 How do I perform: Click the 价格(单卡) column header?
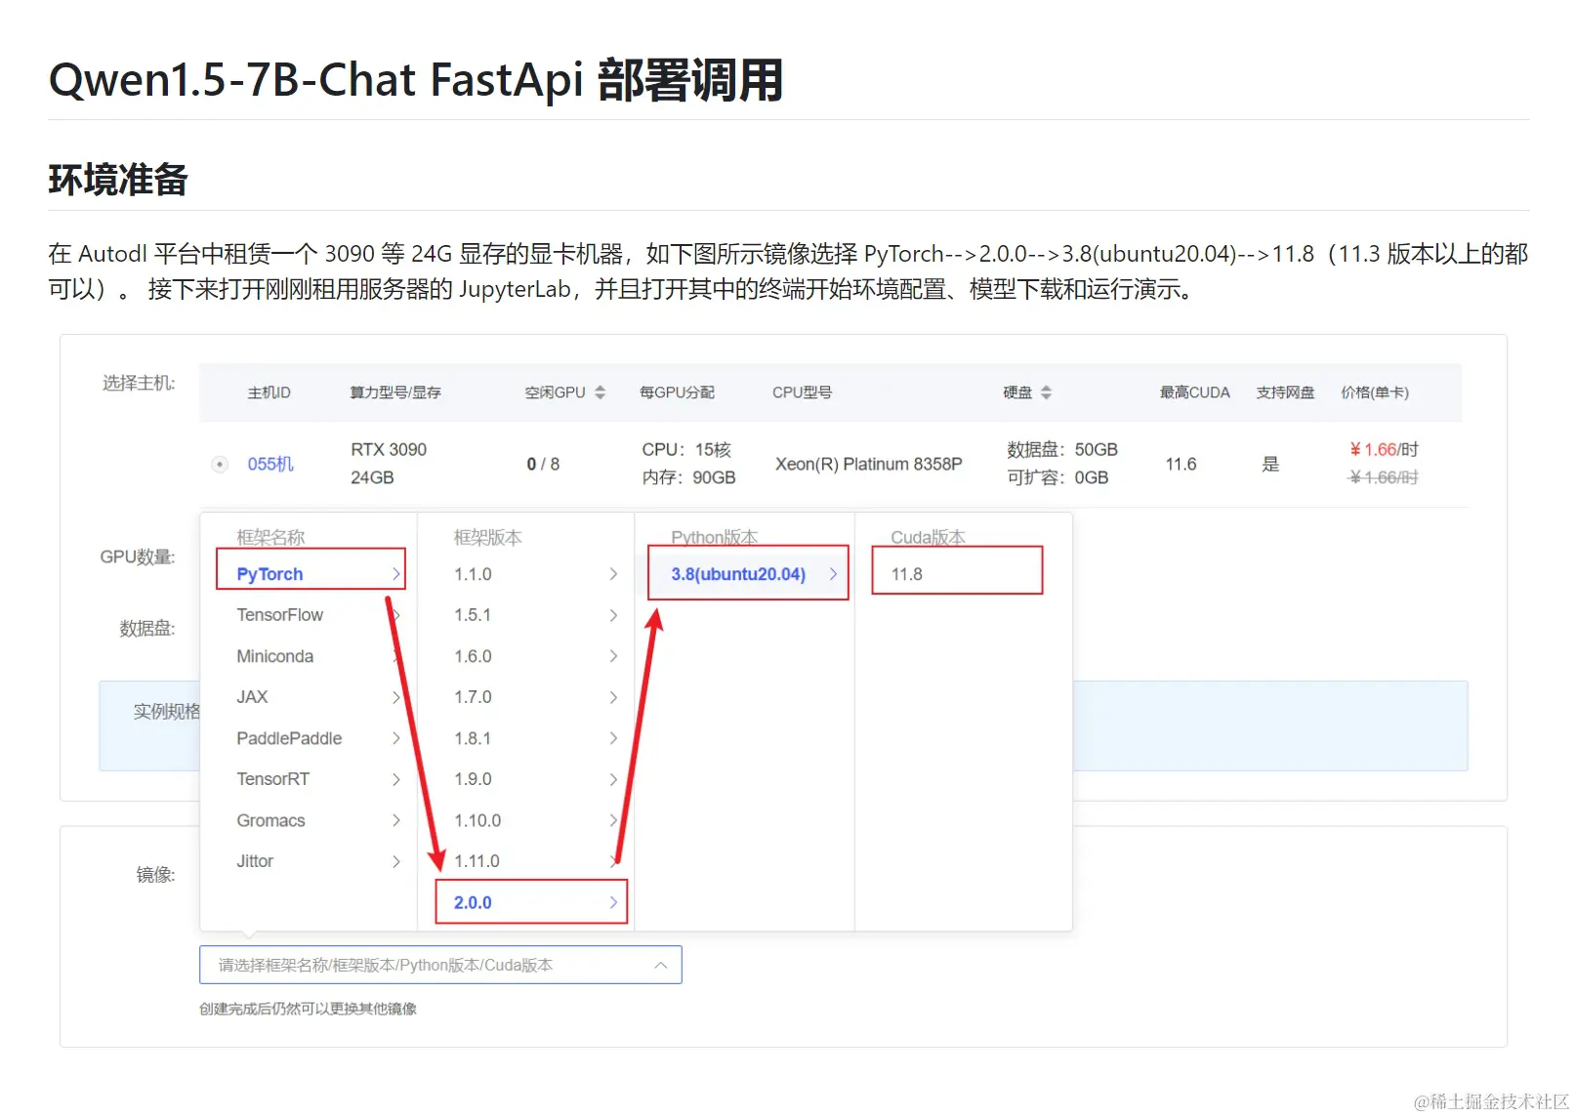1375,393
